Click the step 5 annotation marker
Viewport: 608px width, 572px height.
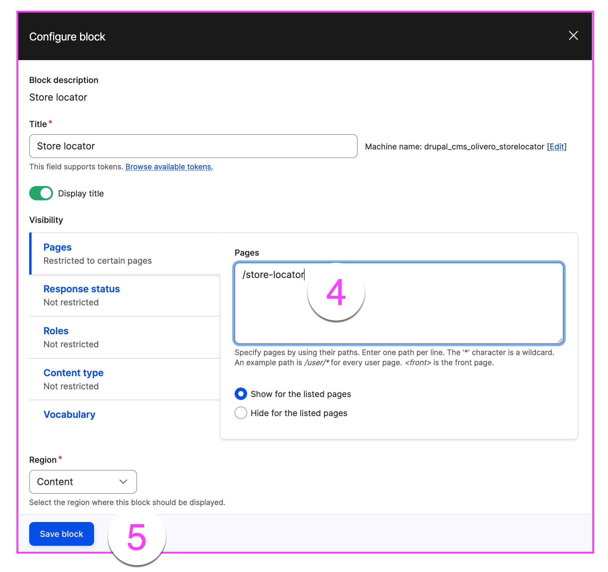(137, 537)
